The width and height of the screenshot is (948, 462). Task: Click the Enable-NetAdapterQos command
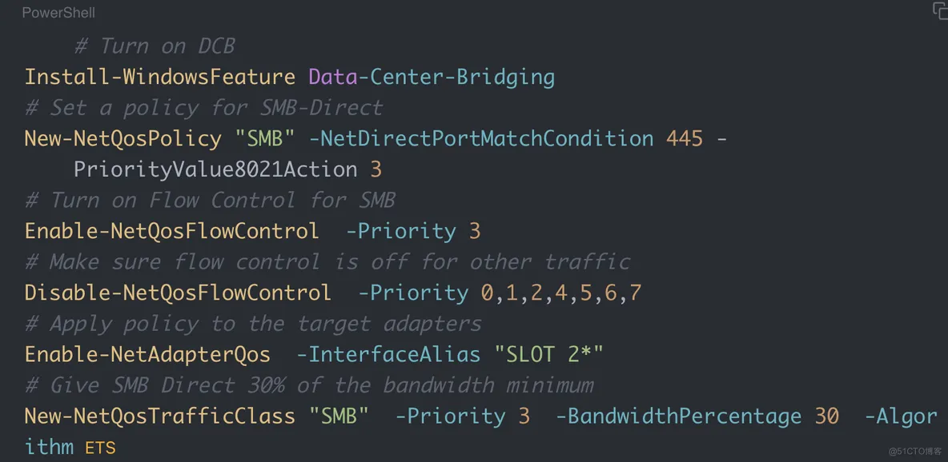(147, 354)
